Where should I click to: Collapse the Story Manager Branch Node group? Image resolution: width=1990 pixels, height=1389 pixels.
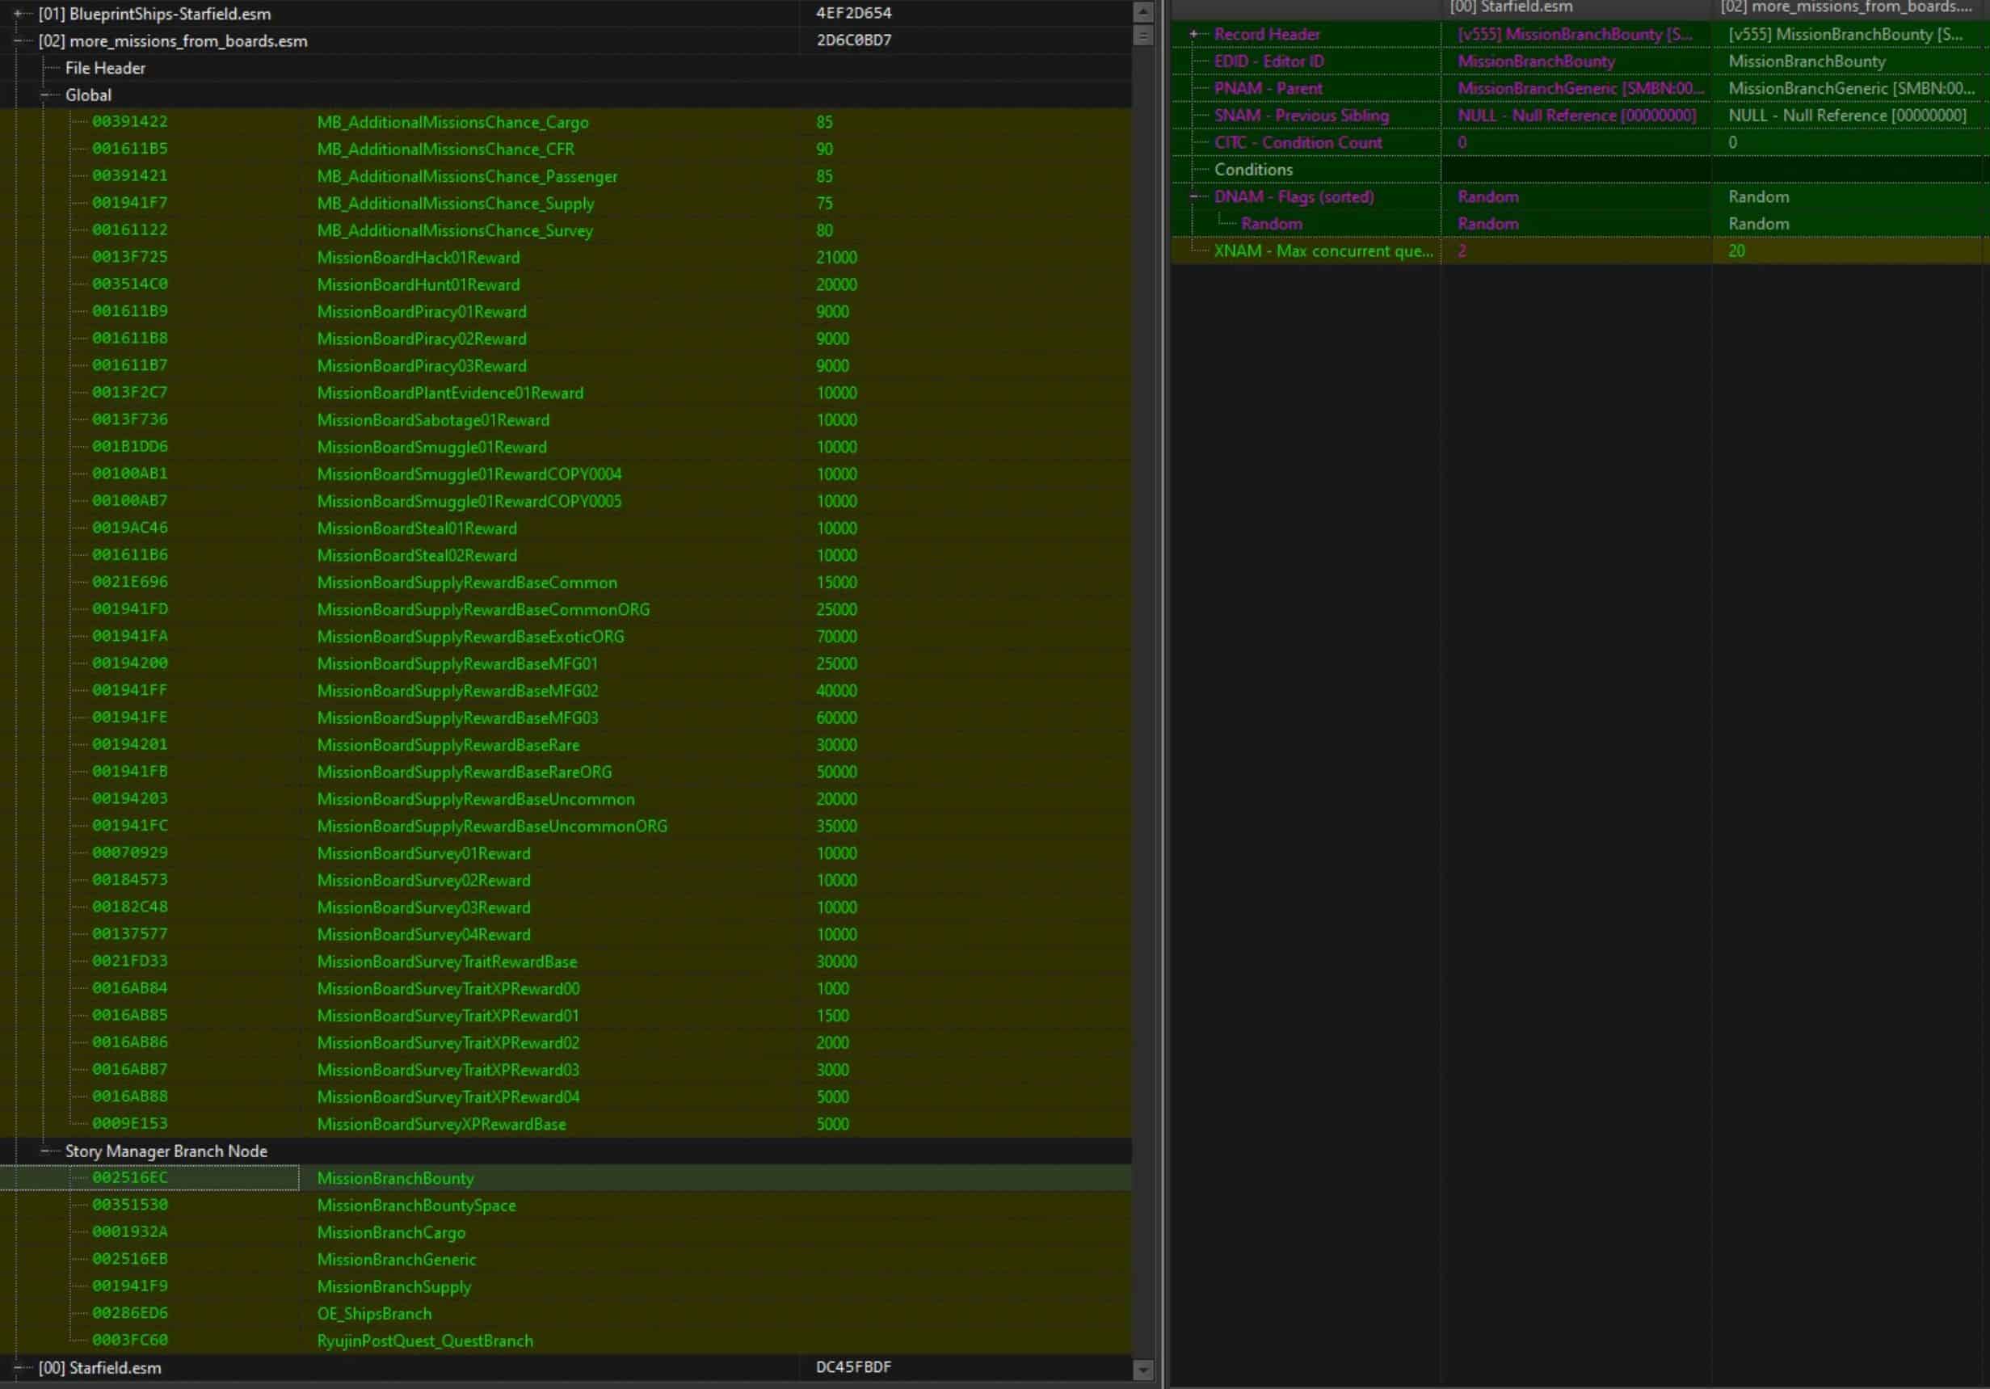point(44,1151)
